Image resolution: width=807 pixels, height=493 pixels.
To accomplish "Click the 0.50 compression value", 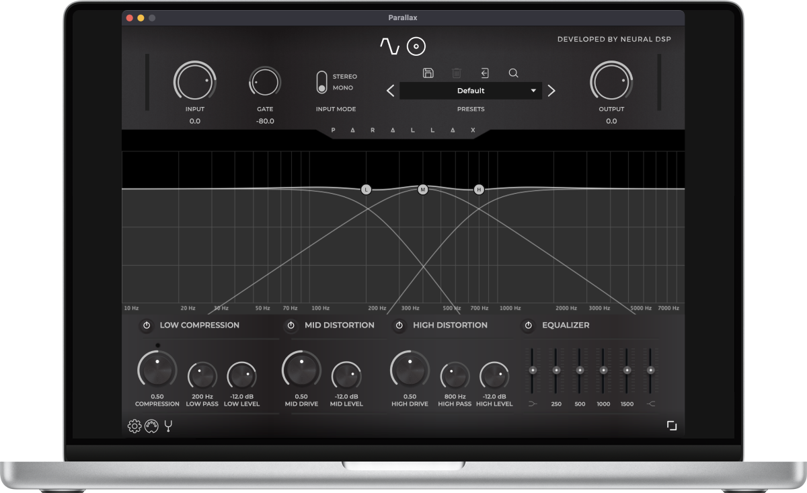I will (x=157, y=397).
